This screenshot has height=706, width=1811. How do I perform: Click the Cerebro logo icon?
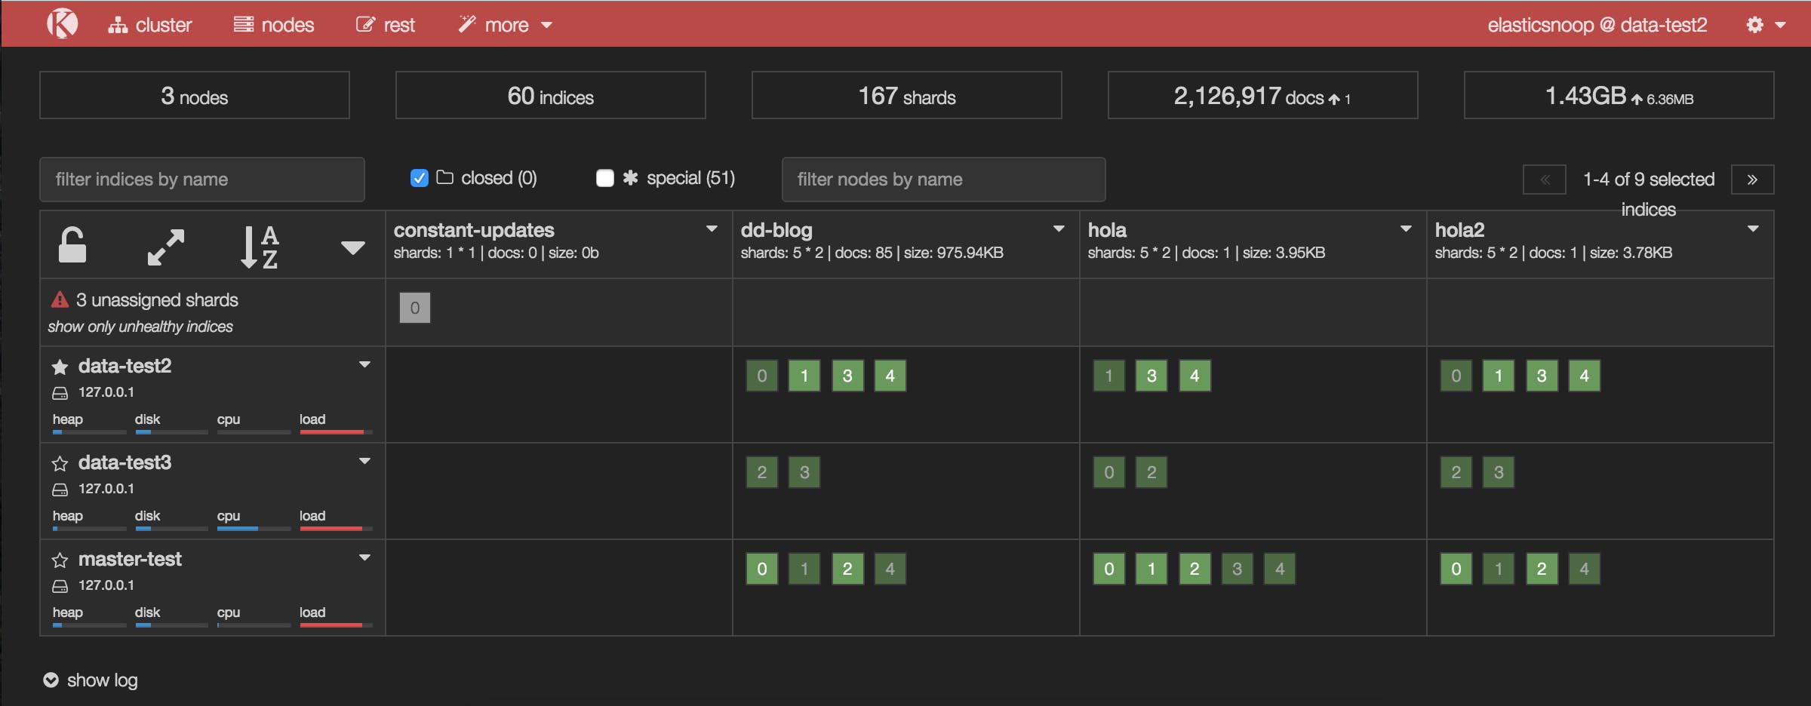click(62, 24)
